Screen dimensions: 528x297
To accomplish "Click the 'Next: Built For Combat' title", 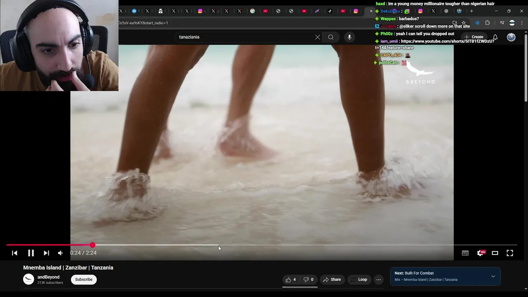I will click(x=414, y=273).
